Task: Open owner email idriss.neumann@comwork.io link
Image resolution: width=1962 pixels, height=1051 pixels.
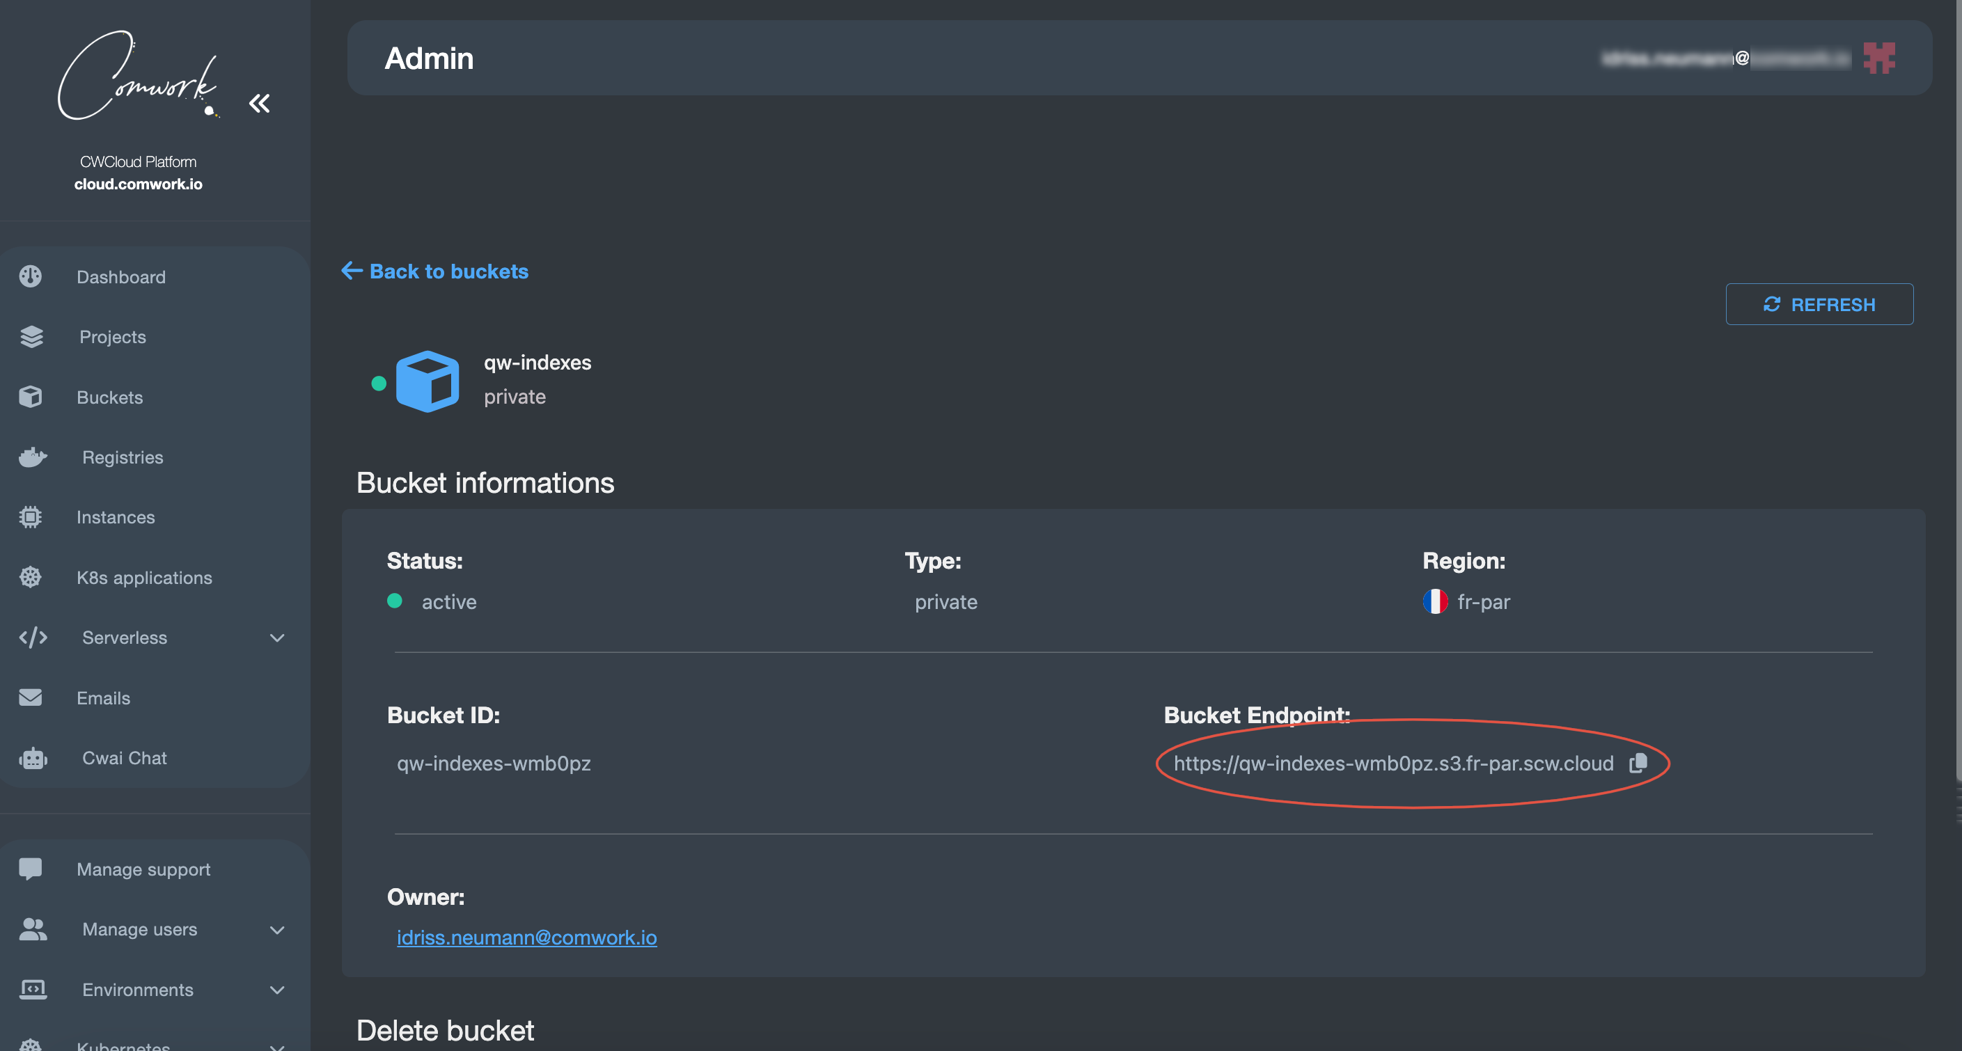Action: pyautogui.click(x=526, y=938)
